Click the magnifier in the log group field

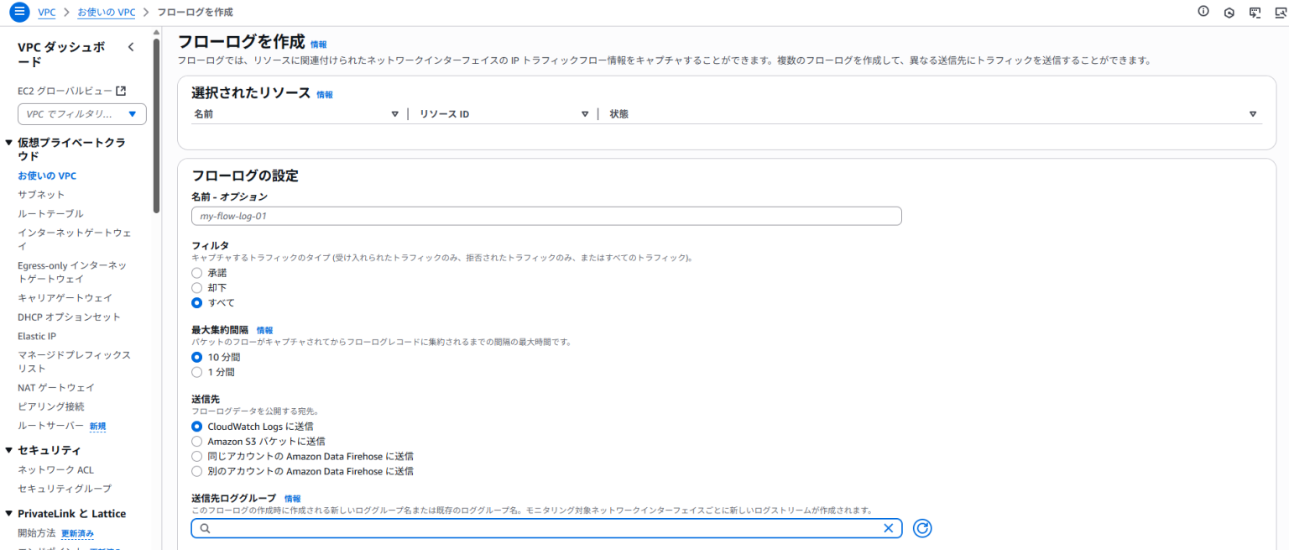pyautogui.click(x=203, y=528)
